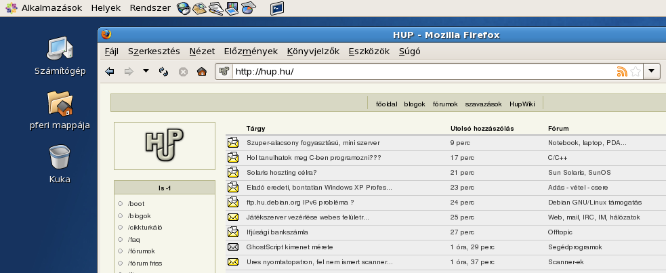Select the /blogok item in sidebar list
Viewport: 666px width, 273px height.
tap(140, 215)
